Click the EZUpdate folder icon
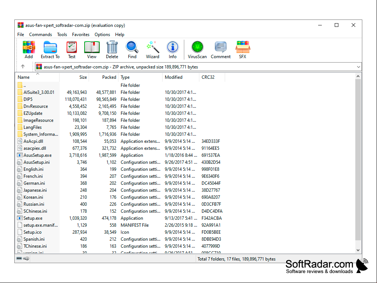 tap(20, 113)
